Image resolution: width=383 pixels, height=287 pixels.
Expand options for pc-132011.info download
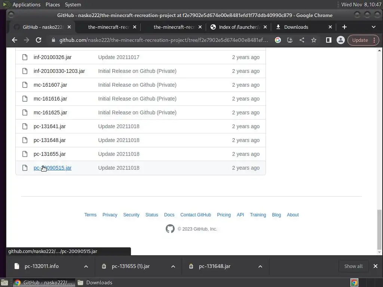[x=86, y=266]
